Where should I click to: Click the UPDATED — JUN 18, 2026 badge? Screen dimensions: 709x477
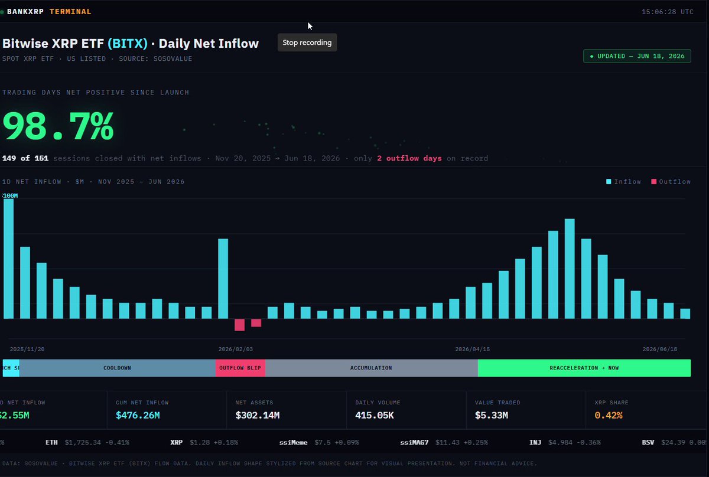point(637,56)
